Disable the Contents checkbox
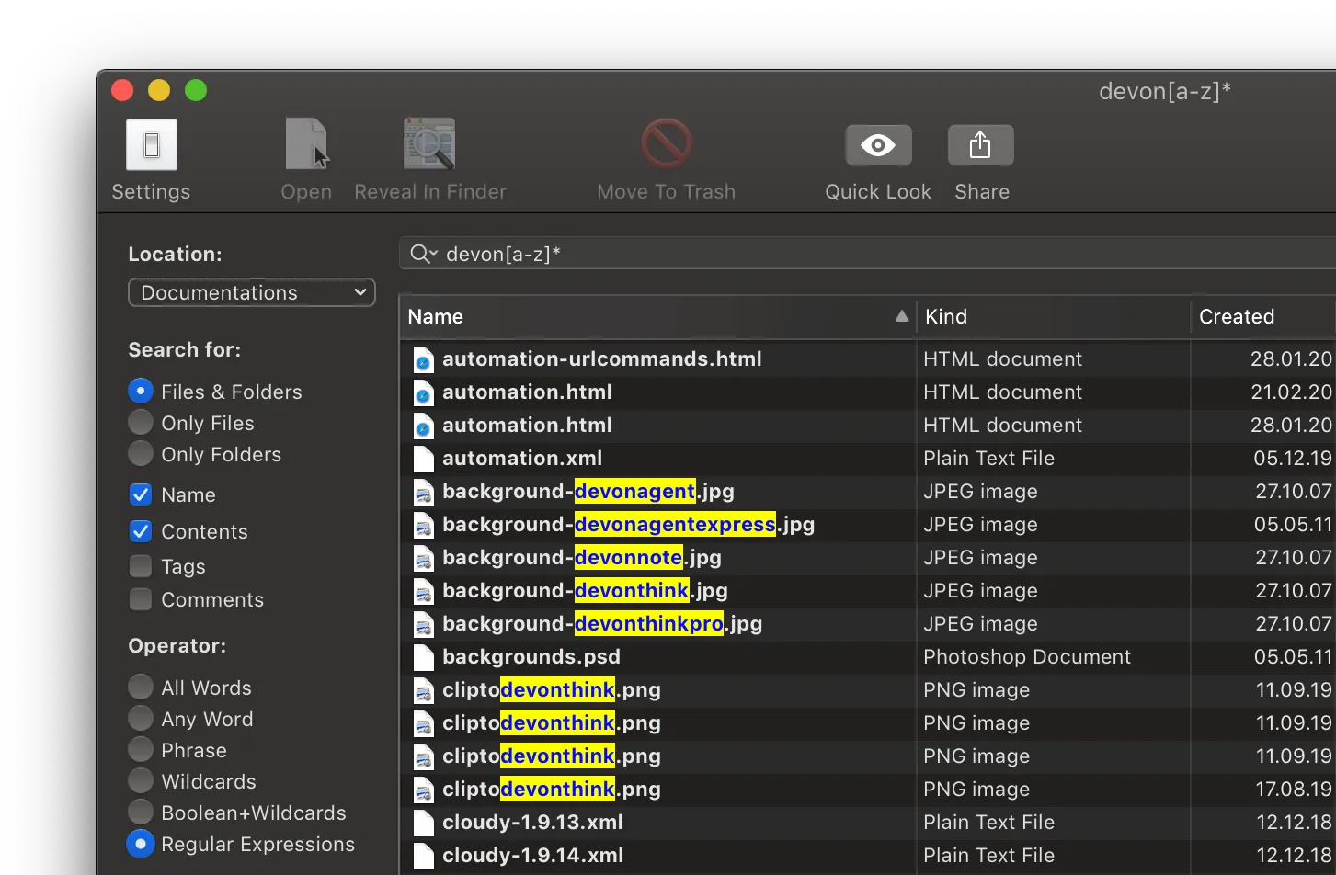The image size is (1336, 875). tap(140, 531)
